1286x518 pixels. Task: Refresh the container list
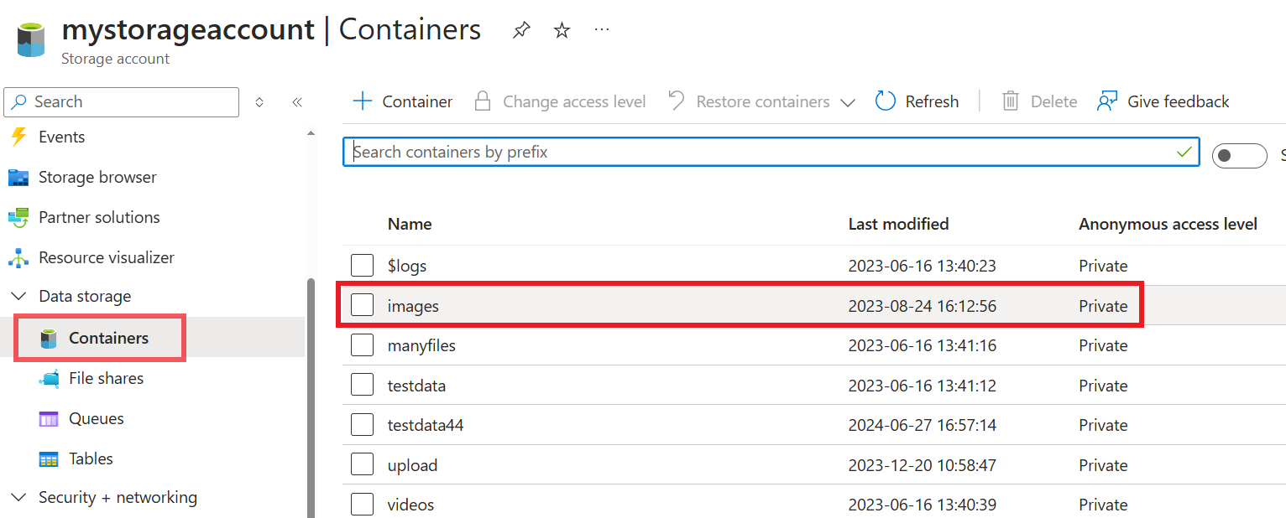pyautogui.click(x=917, y=101)
